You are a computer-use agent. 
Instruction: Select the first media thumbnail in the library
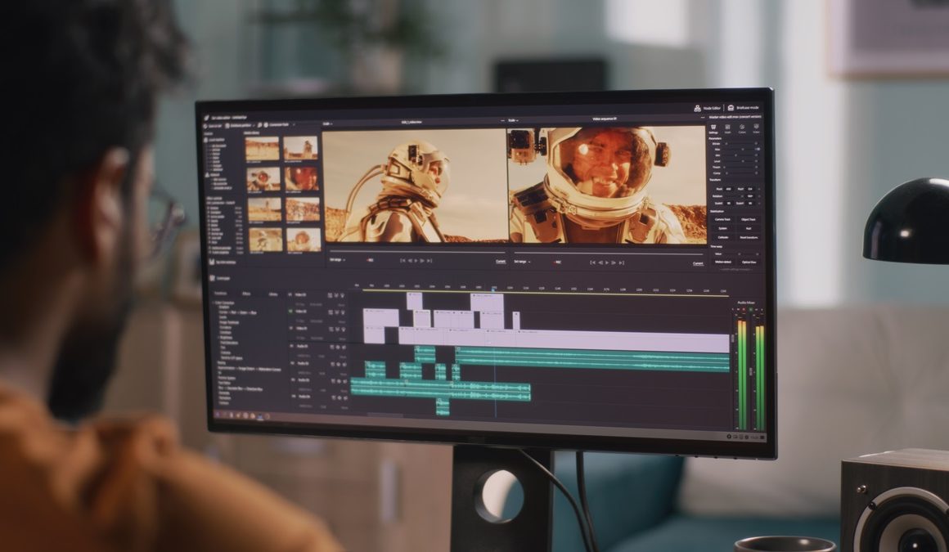click(263, 148)
